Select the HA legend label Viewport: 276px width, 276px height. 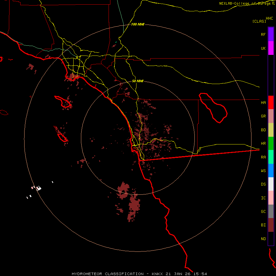click(x=263, y=102)
